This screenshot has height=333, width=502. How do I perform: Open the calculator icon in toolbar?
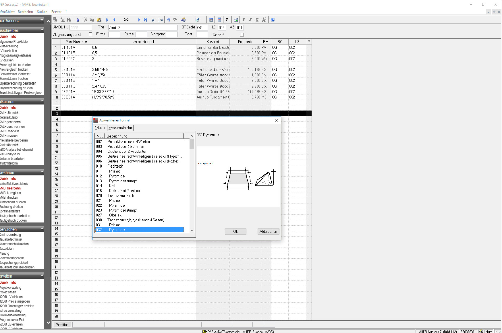point(219,20)
